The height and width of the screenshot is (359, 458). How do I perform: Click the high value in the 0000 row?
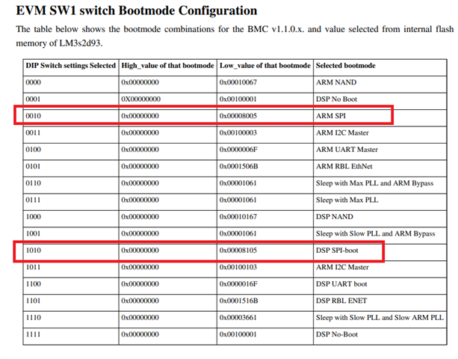140,82
